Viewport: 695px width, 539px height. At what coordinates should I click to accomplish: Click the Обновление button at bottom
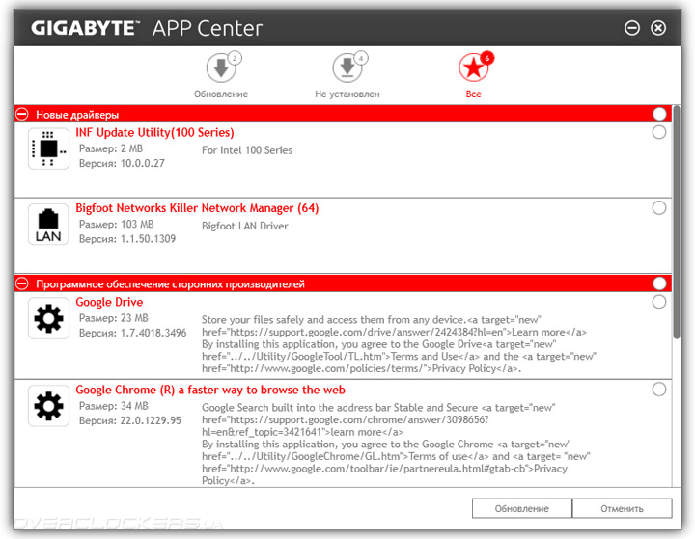521,508
